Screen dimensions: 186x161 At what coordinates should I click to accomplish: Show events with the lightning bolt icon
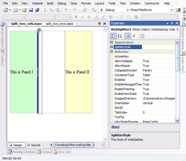(x=134, y=36)
